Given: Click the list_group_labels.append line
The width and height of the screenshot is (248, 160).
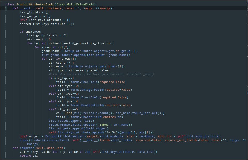Looking at the screenshot, I should tap(86, 55).
